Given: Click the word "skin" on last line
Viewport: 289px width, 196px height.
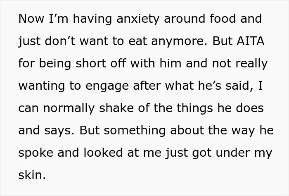Looking at the screenshot, I should click(31, 174).
